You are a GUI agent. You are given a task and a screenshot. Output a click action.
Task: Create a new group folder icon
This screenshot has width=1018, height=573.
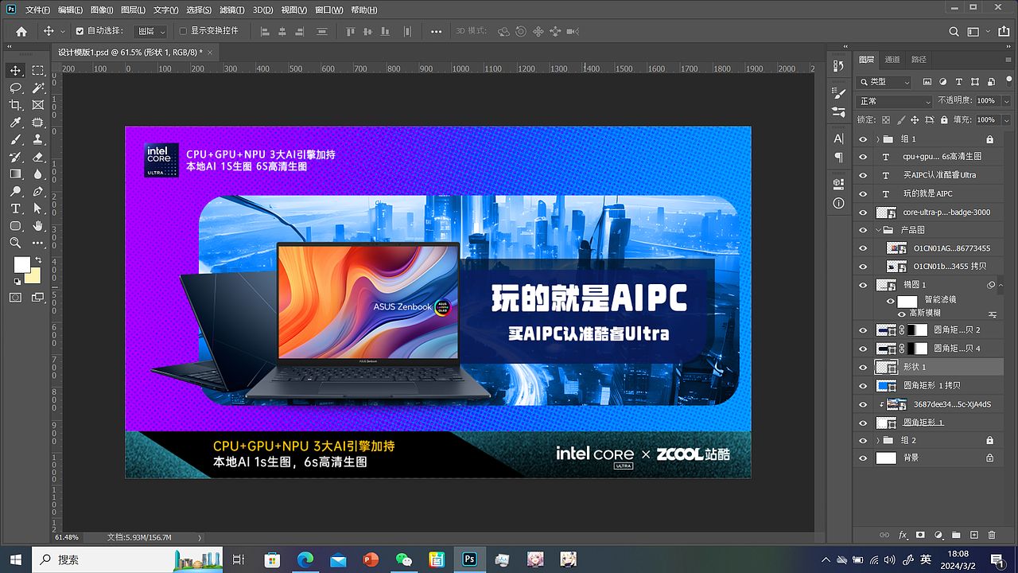[956, 536]
